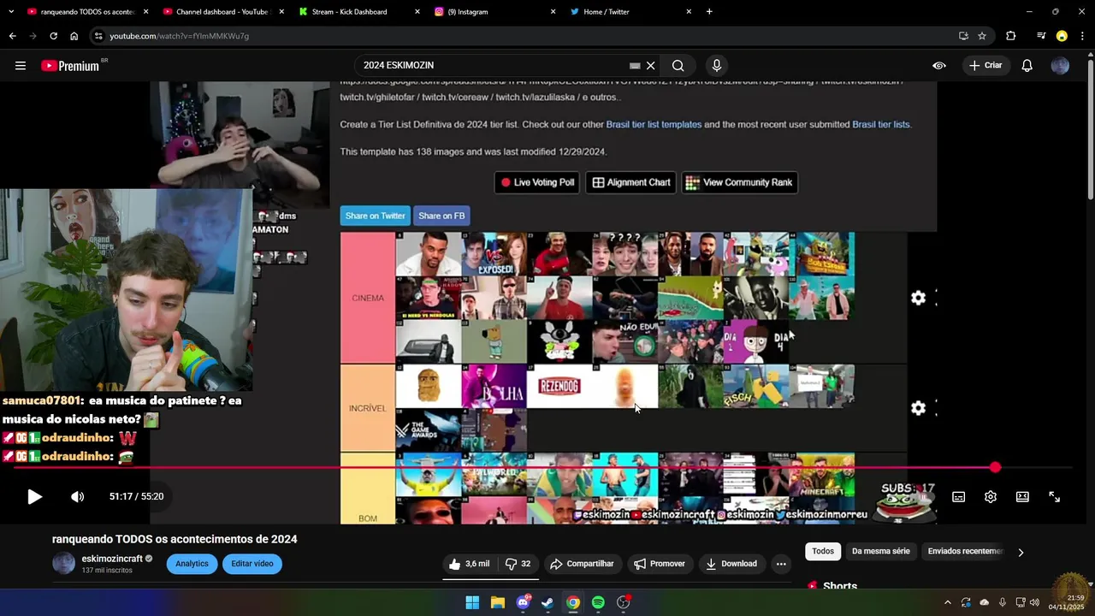Submit search with magnifier button

tap(678, 66)
